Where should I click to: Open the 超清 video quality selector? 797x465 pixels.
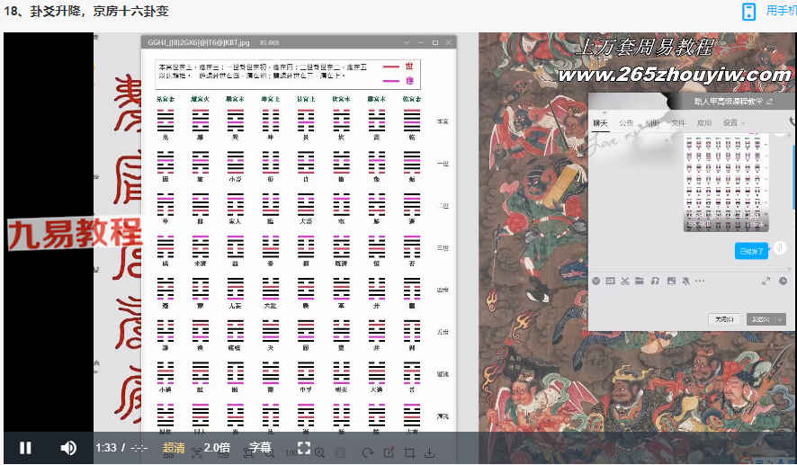coord(174,448)
